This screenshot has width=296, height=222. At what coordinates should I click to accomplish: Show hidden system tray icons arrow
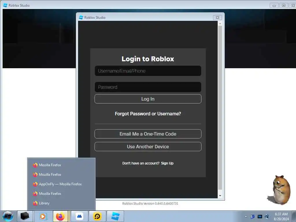click(246, 217)
